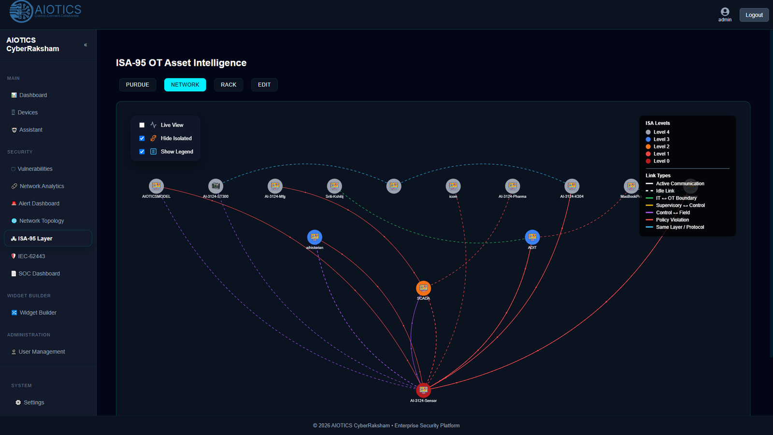Select the NETWORK view tab
Image resolution: width=773 pixels, height=435 pixels.
coord(185,85)
